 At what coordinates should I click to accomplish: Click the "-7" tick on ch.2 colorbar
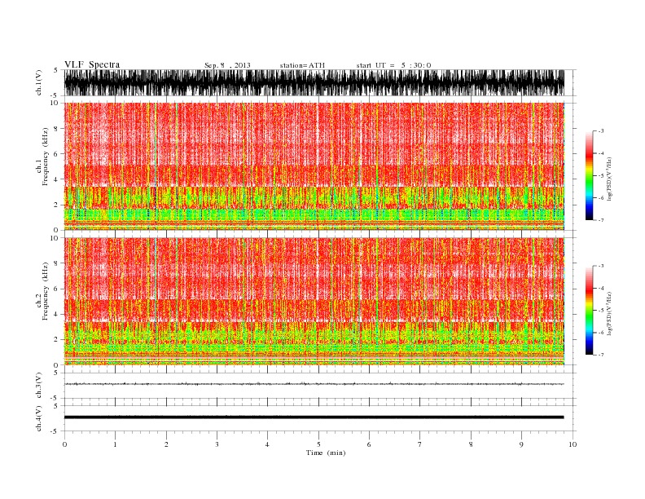(600, 355)
